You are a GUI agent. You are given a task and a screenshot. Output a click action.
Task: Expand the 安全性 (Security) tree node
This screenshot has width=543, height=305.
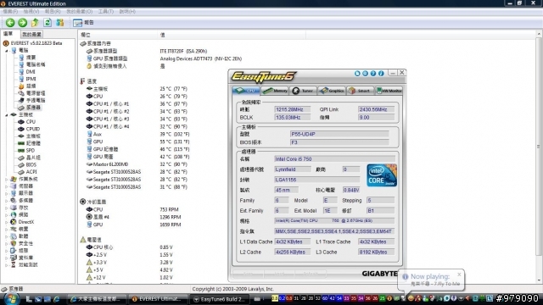(x=7, y=243)
